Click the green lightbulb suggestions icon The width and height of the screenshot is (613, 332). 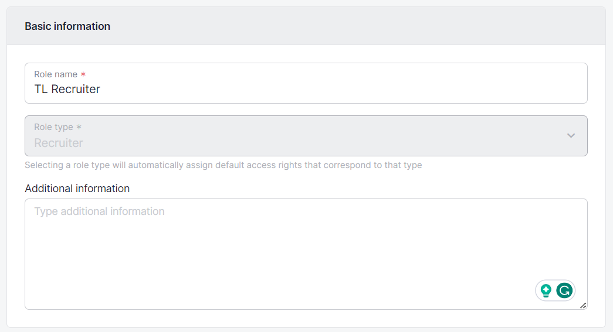coord(546,290)
